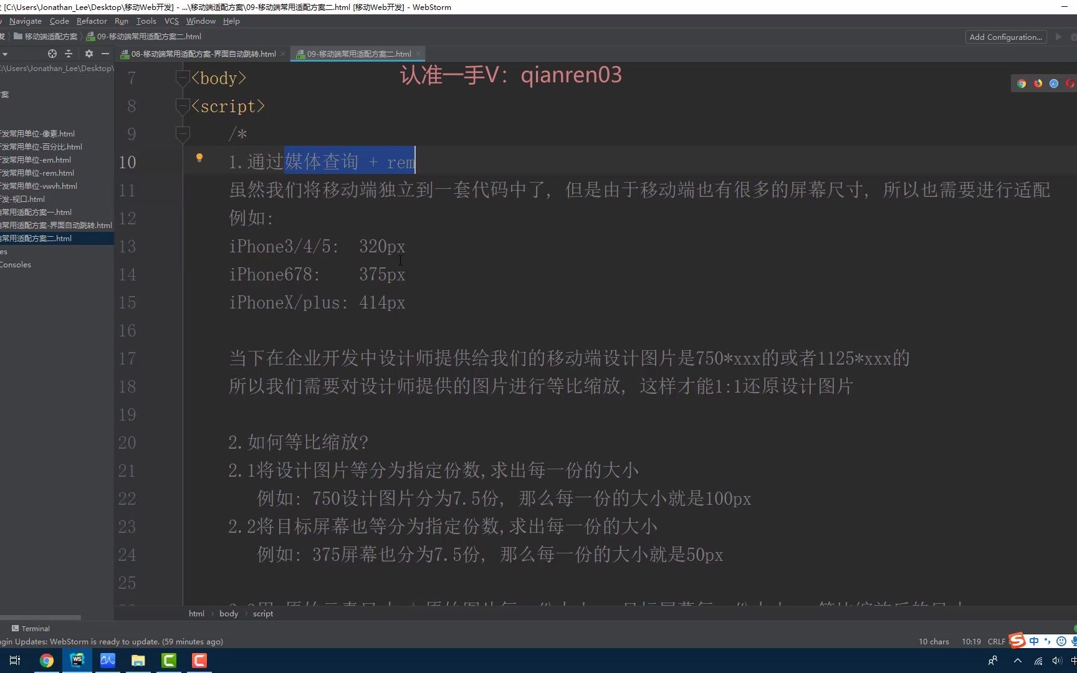Open file 发-视口.html in project tree
The image size is (1077, 673).
point(22,199)
